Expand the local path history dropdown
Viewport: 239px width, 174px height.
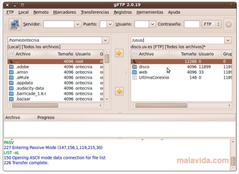coord(105,41)
